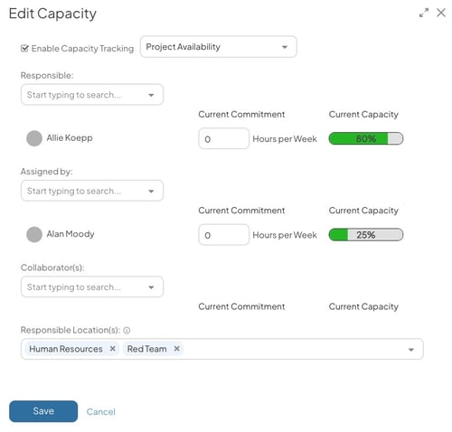The height and width of the screenshot is (432, 452).
Task: Select the Red Team tag label
Action: click(x=146, y=349)
